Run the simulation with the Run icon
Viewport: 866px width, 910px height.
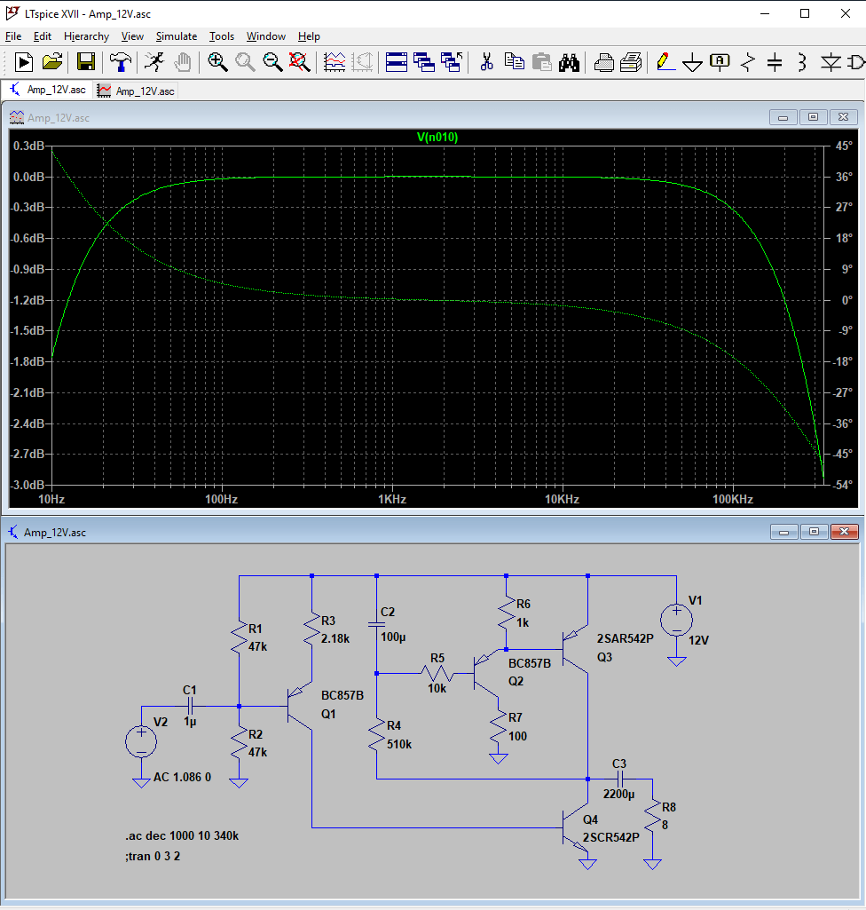point(24,62)
